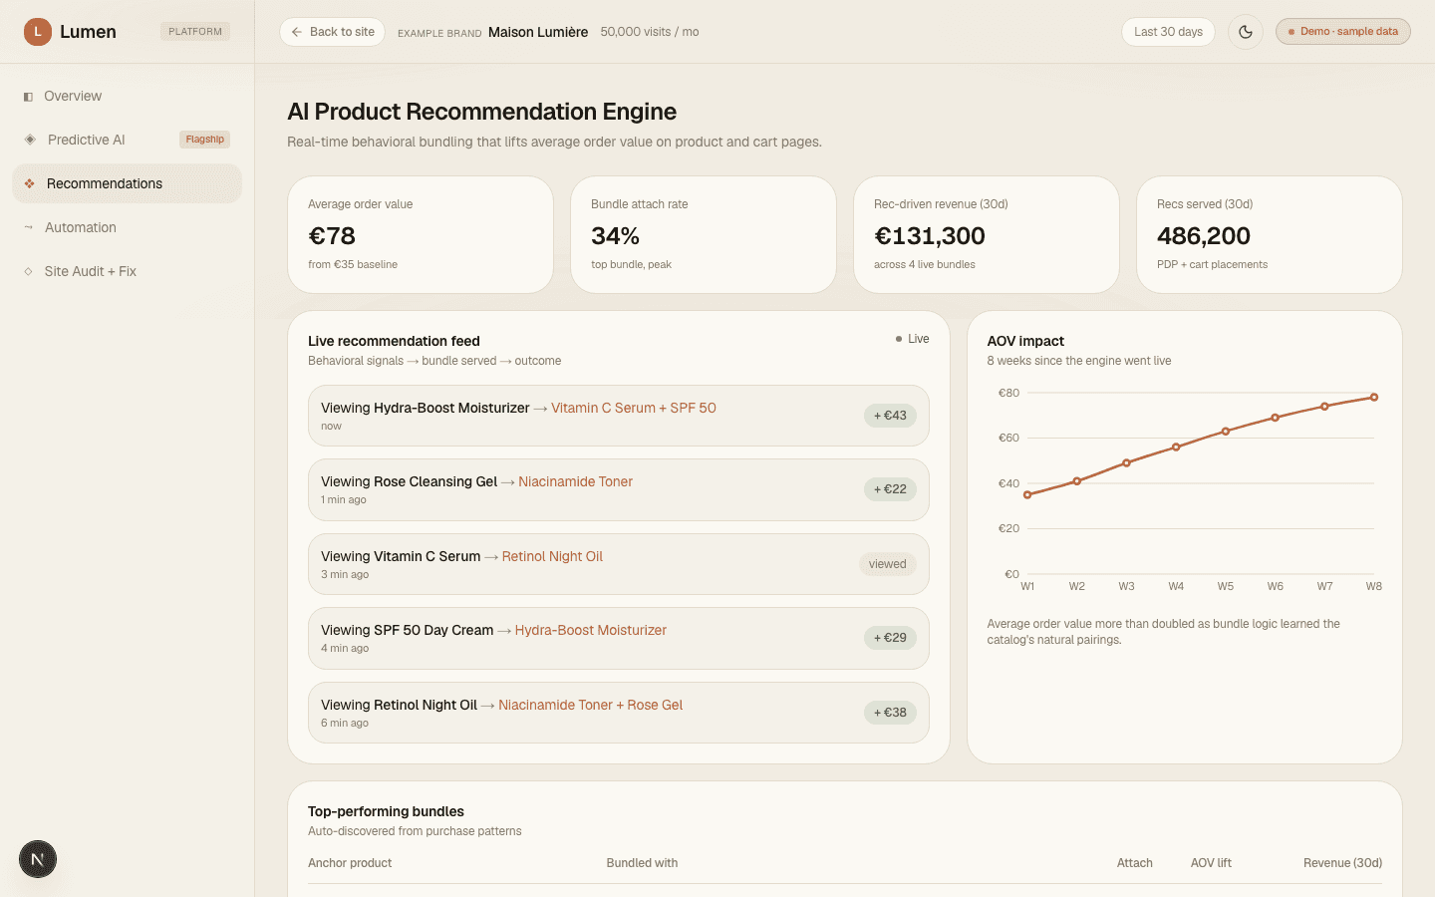Click the Automation sidebar icon
Image resolution: width=1435 pixels, height=897 pixels.
[x=29, y=227]
